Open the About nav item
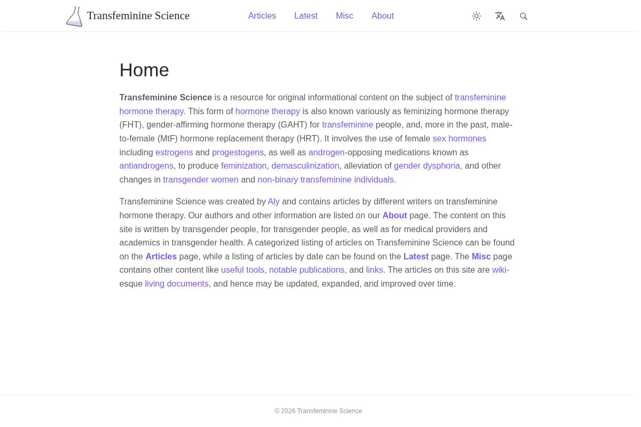The width and height of the screenshot is (641, 427). [x=382, y=16]
